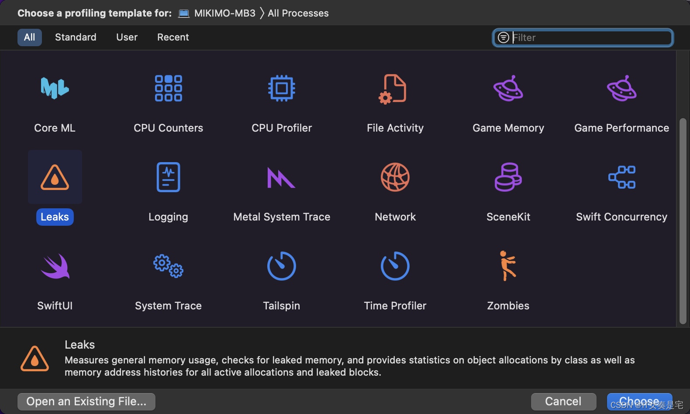Click the highlighted Leaks label
Viewport: 690px width, 414px height.
coord(55,217)
